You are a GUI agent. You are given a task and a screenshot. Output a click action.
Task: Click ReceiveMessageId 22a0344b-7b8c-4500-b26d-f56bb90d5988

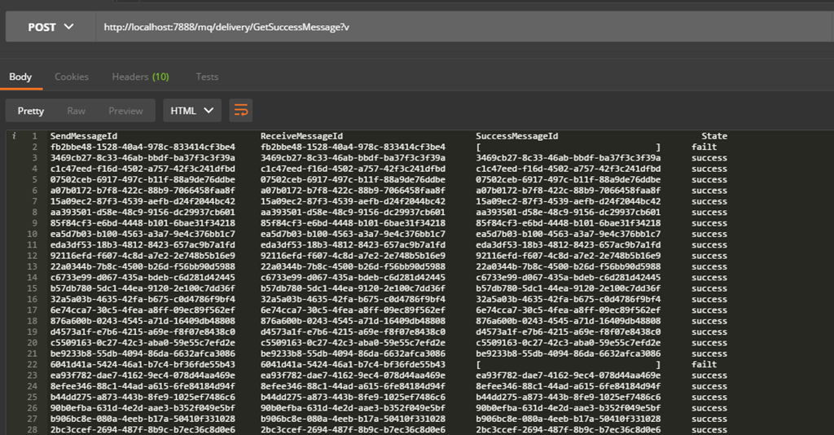353,267
